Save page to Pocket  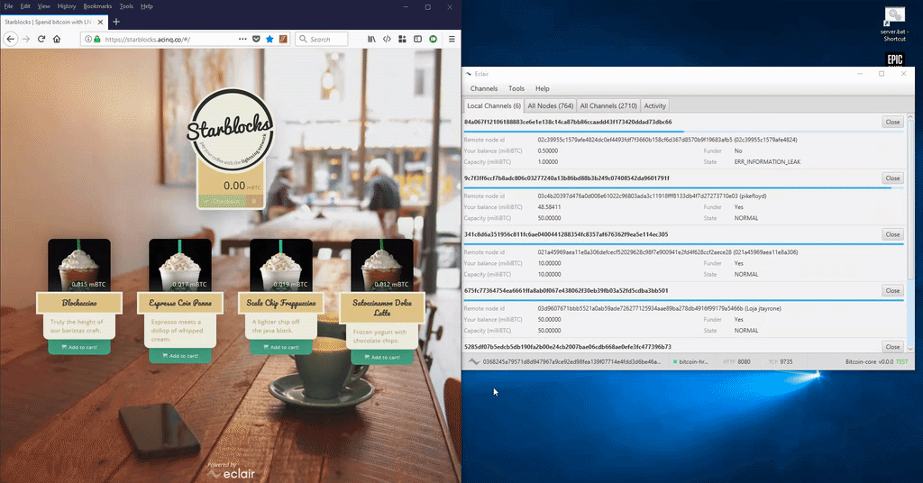(256, 39)
